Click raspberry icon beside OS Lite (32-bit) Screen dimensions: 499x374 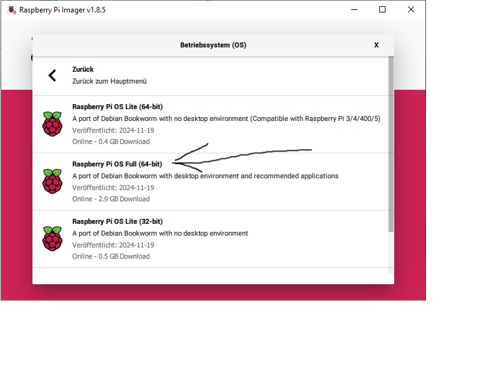pos(52,238)
